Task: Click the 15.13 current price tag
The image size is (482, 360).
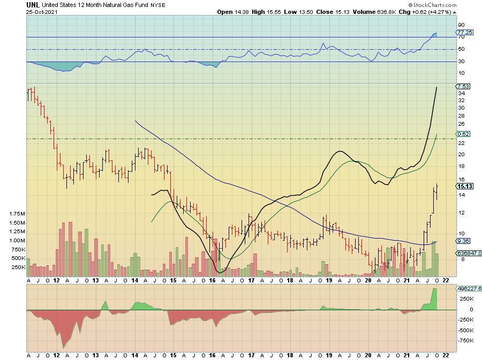Action: 464,187
